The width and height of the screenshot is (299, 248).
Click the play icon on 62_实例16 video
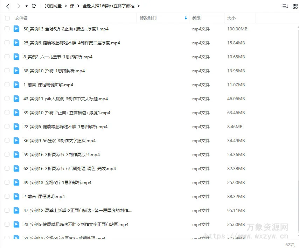point(16,169)
